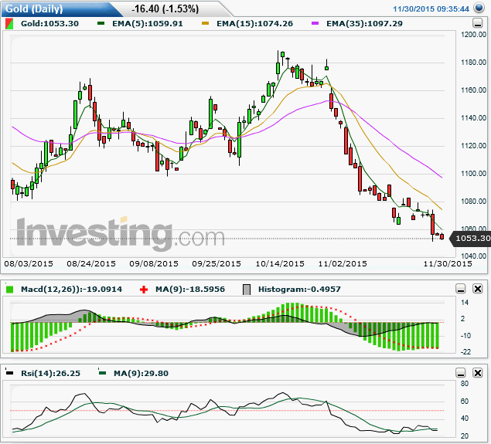The height and width of the screenshot is (444, 491).
Task: Click the EMA(15) gold legend swatch
Action: point(205,23)
